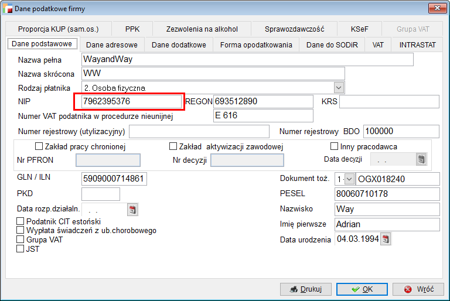
Task: Go to the Forma opodatkowania tab
Action: [x=256, y=45]
